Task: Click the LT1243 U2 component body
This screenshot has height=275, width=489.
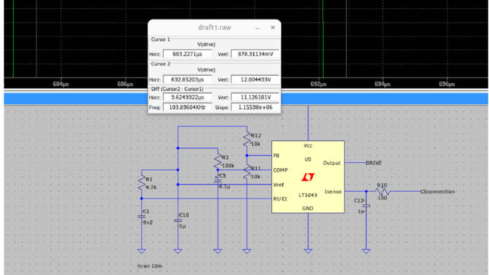Action: tap(308, 177)
